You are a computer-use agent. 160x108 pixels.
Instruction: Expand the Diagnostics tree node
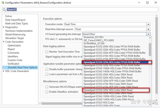pos(3,27)
